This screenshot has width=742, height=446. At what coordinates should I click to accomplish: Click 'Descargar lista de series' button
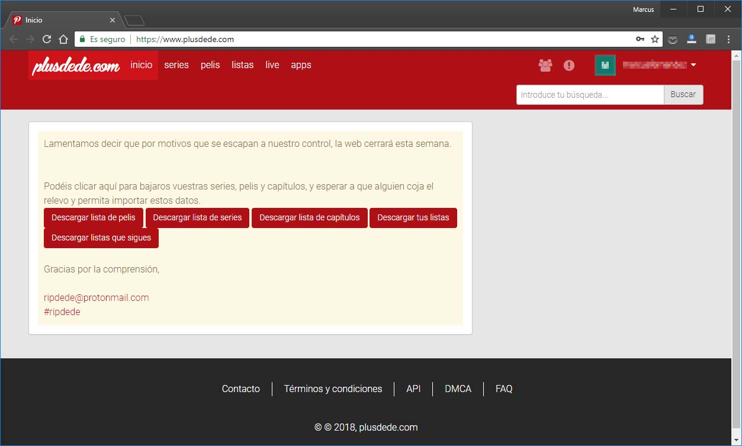[x=197, y=217]
